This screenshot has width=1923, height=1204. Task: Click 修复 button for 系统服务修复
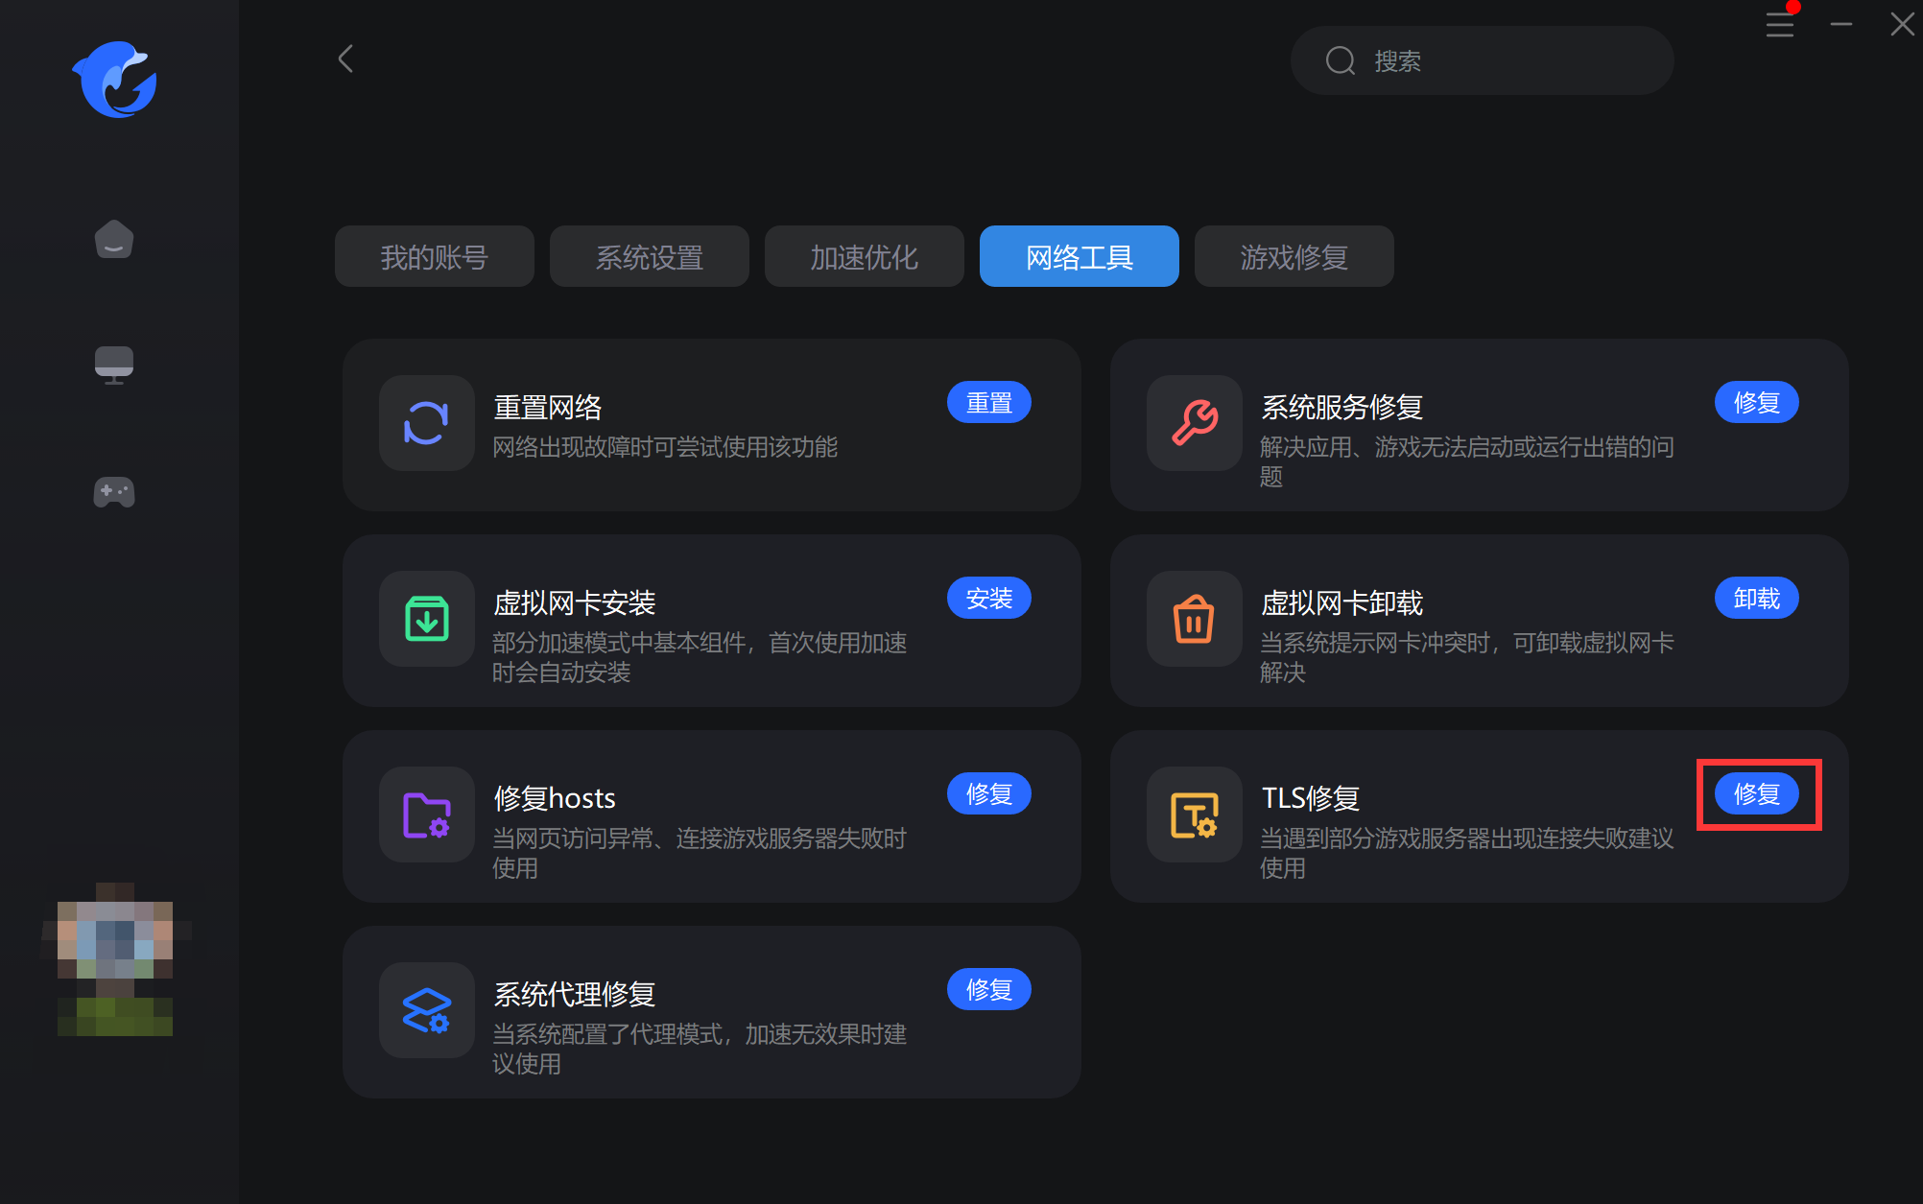click(1757, 402)
